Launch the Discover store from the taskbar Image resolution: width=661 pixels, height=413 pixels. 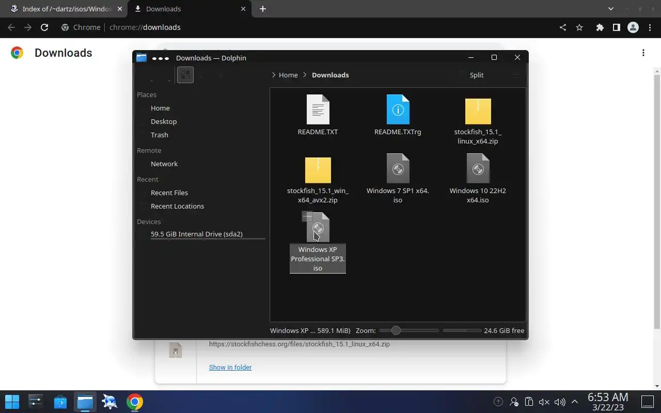[x=60, y=402]
